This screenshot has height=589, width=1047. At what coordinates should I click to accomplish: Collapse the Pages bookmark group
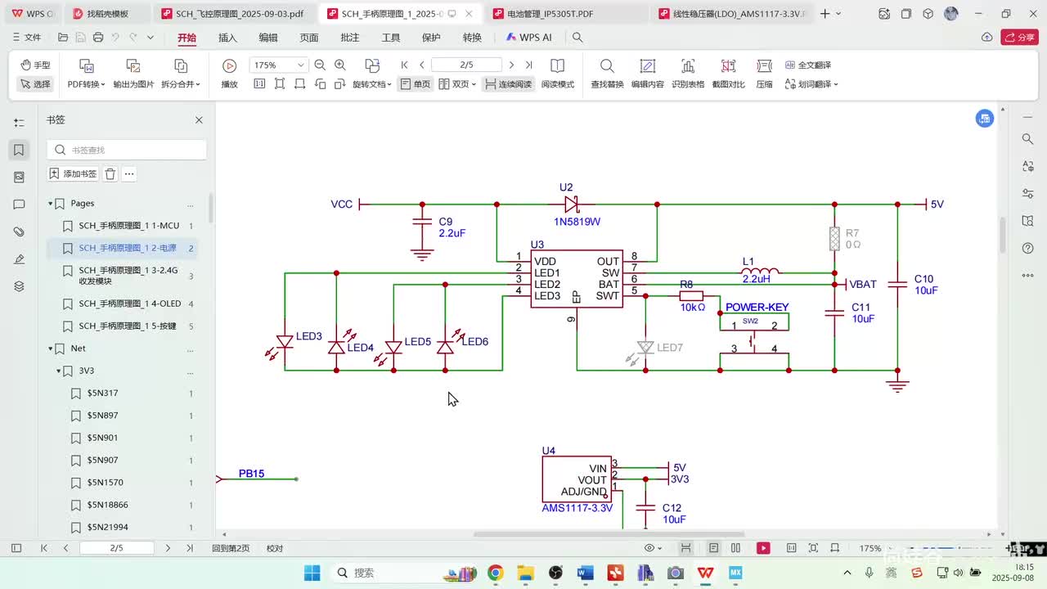coord(51,204)
